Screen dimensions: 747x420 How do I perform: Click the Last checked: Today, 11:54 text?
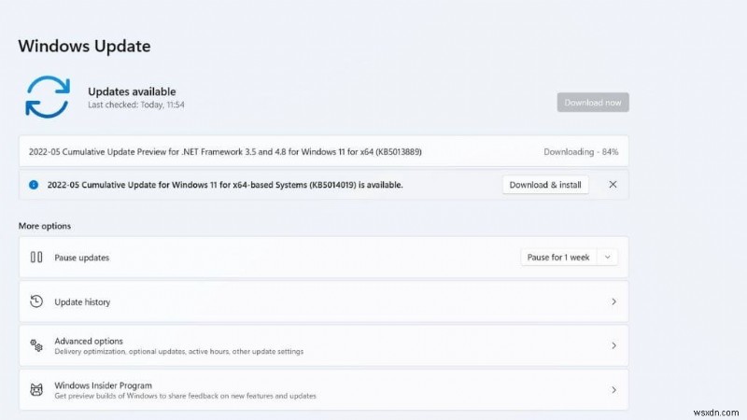tap(135, 105)
